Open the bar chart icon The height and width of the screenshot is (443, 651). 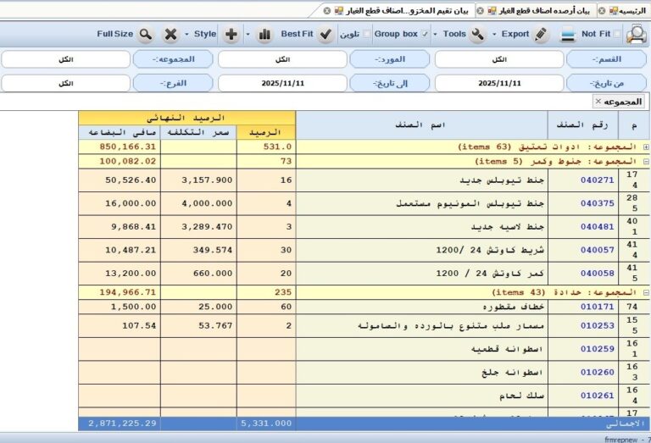click(264, 34)
